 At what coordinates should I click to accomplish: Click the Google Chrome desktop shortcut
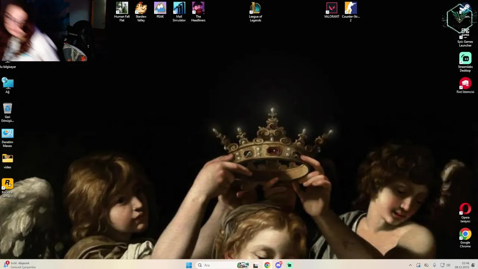point(465,238)
